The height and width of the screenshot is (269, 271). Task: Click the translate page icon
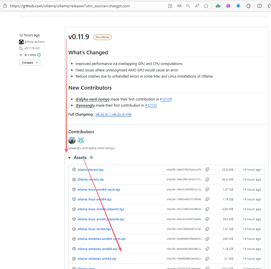(179, 6)
